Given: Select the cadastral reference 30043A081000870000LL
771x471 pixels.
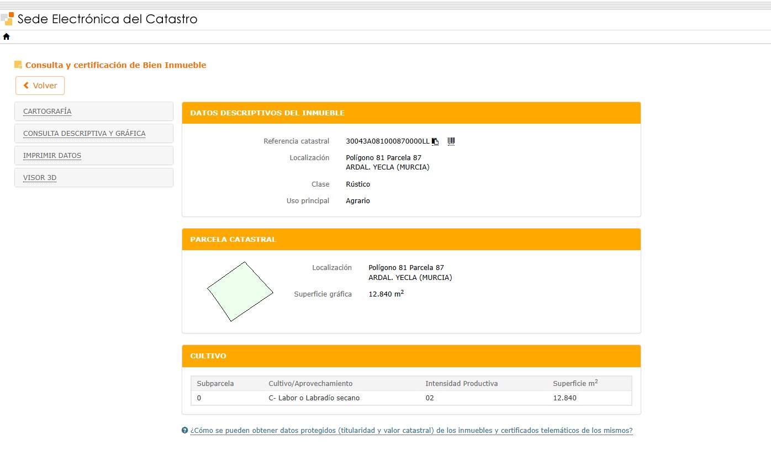Looking at the screenshot, I should [387, 141].
